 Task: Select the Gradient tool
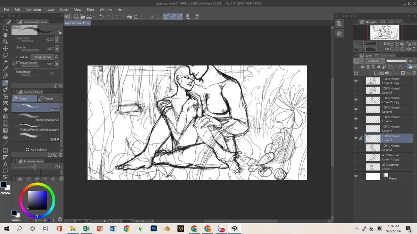pos(5,130)
